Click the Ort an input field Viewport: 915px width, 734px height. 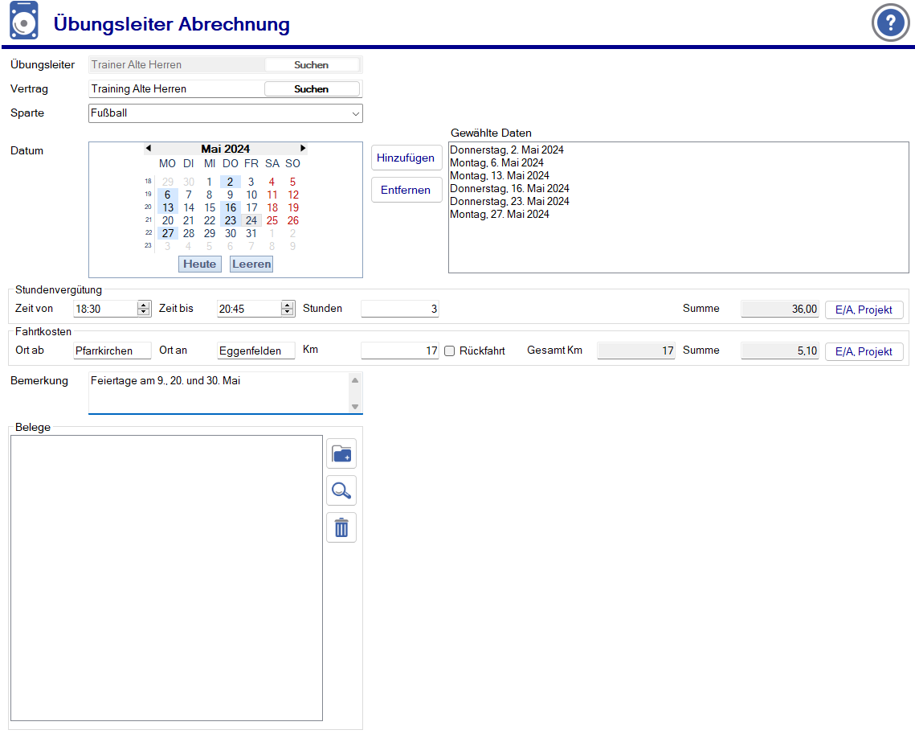click(x=255, y=351)
